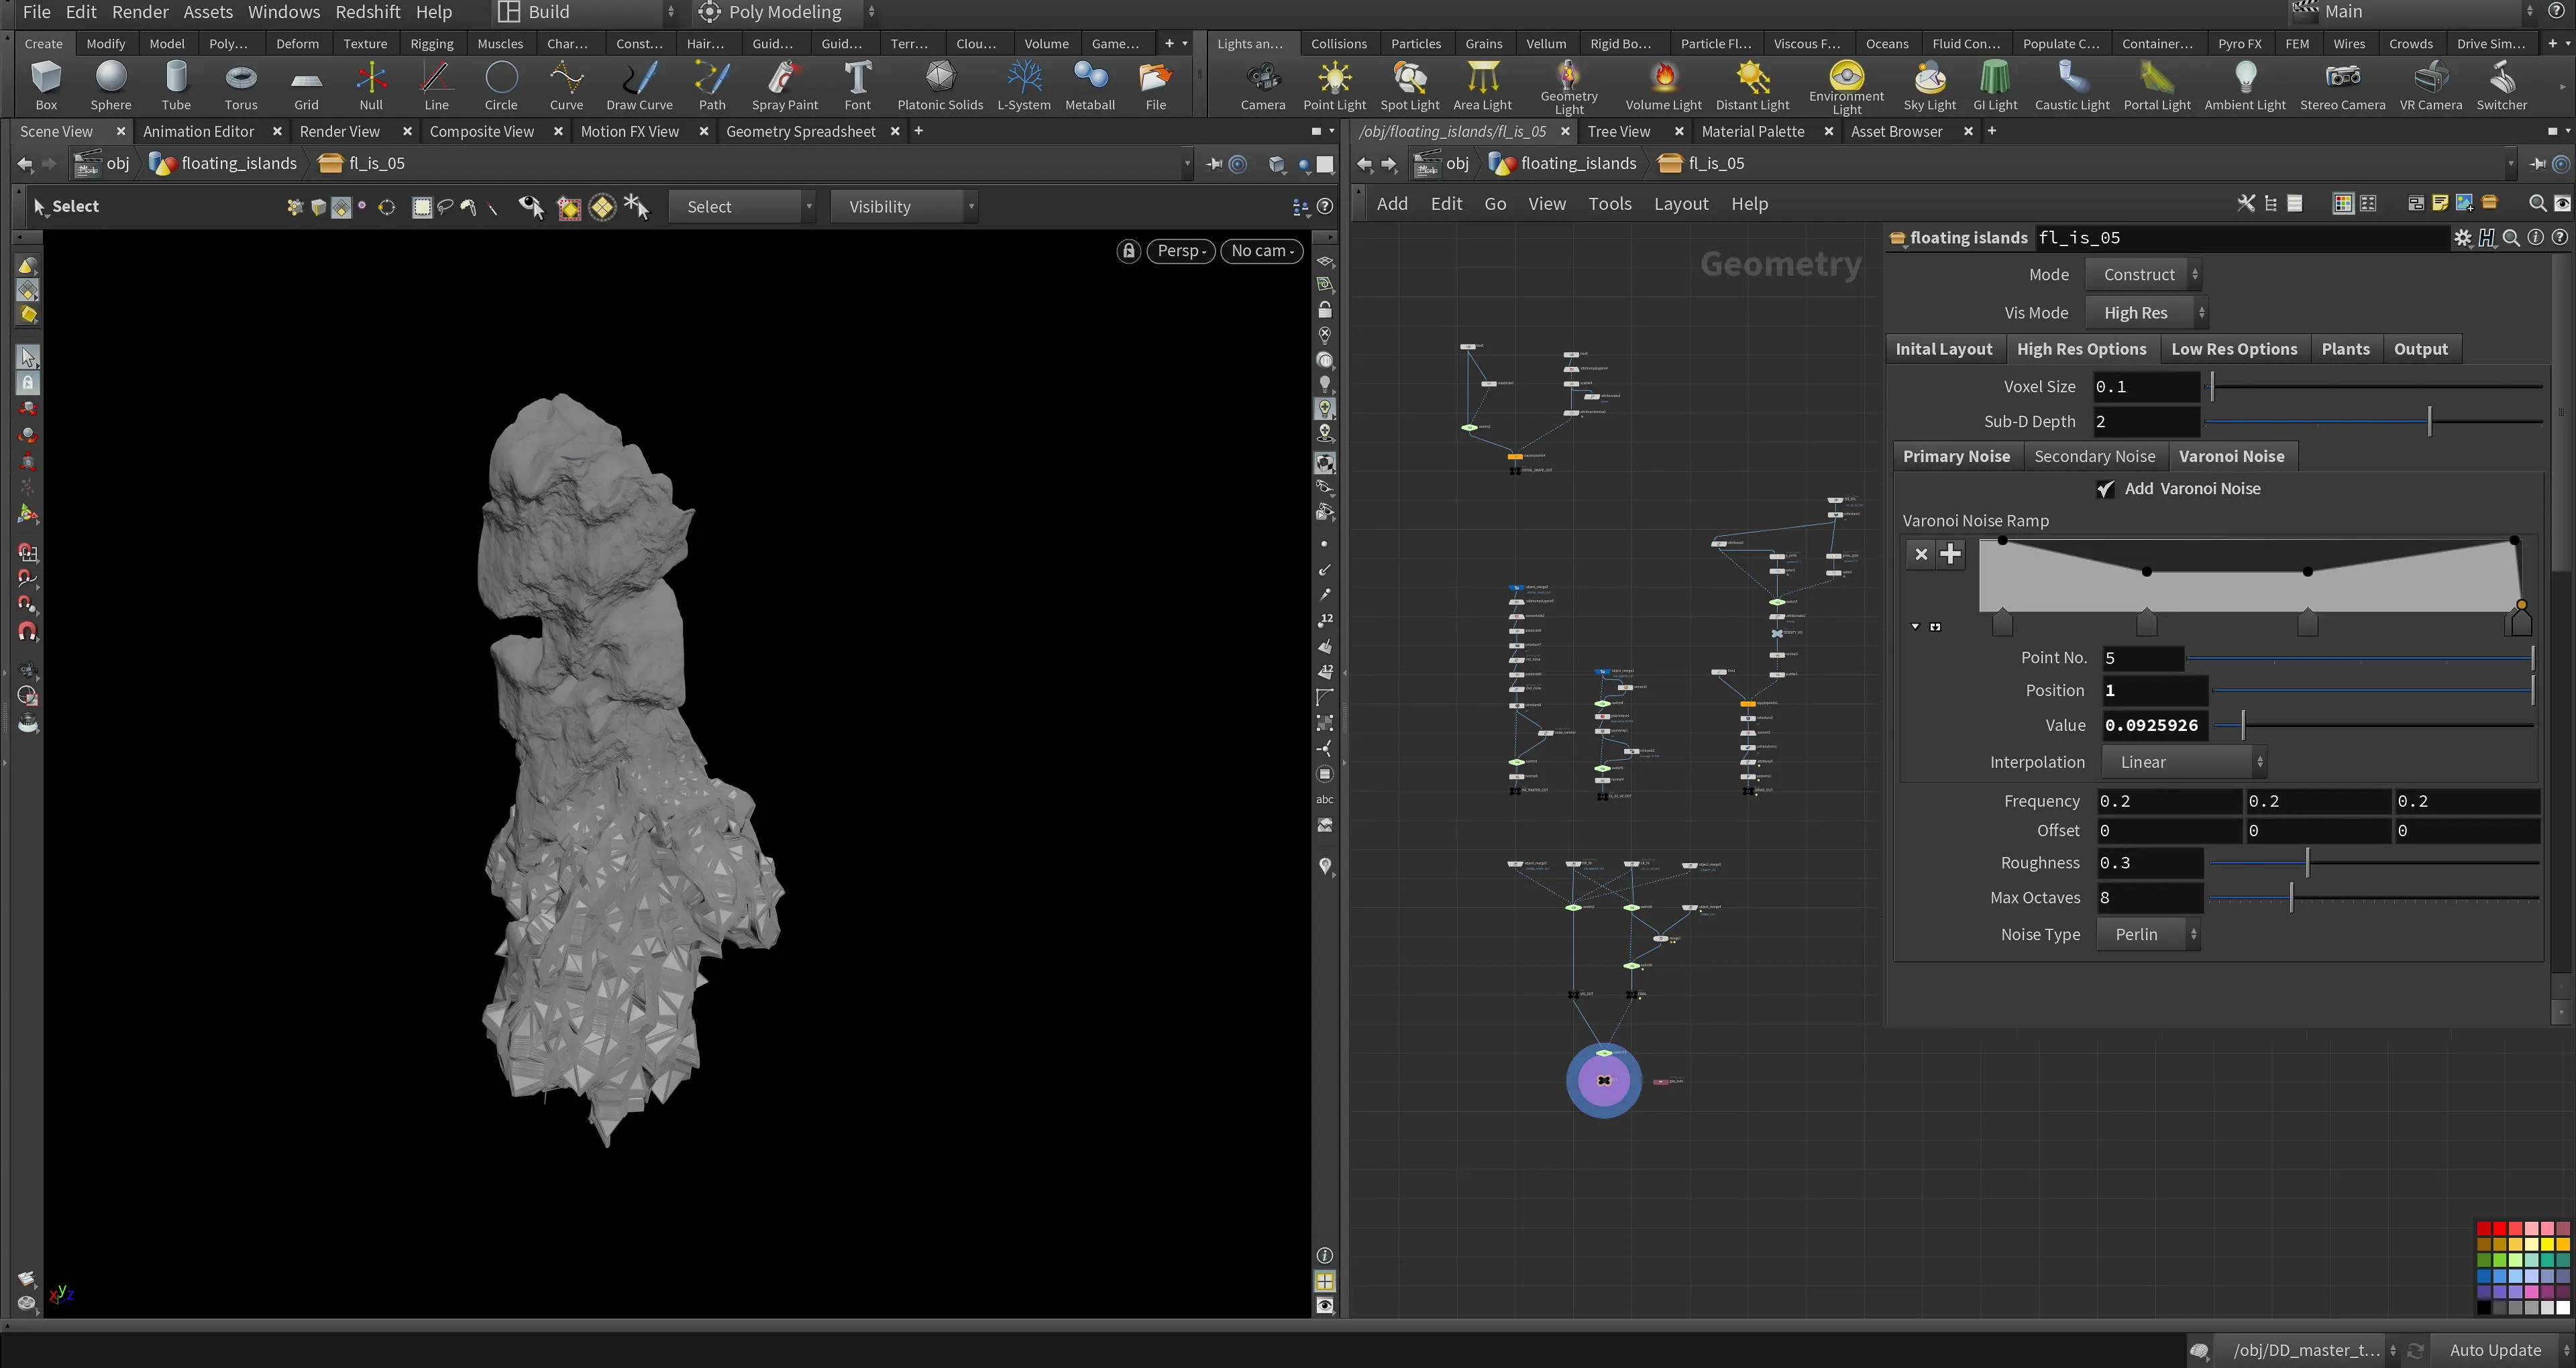
Task: Pin the network editor pane
Action: coord(2537,163)
